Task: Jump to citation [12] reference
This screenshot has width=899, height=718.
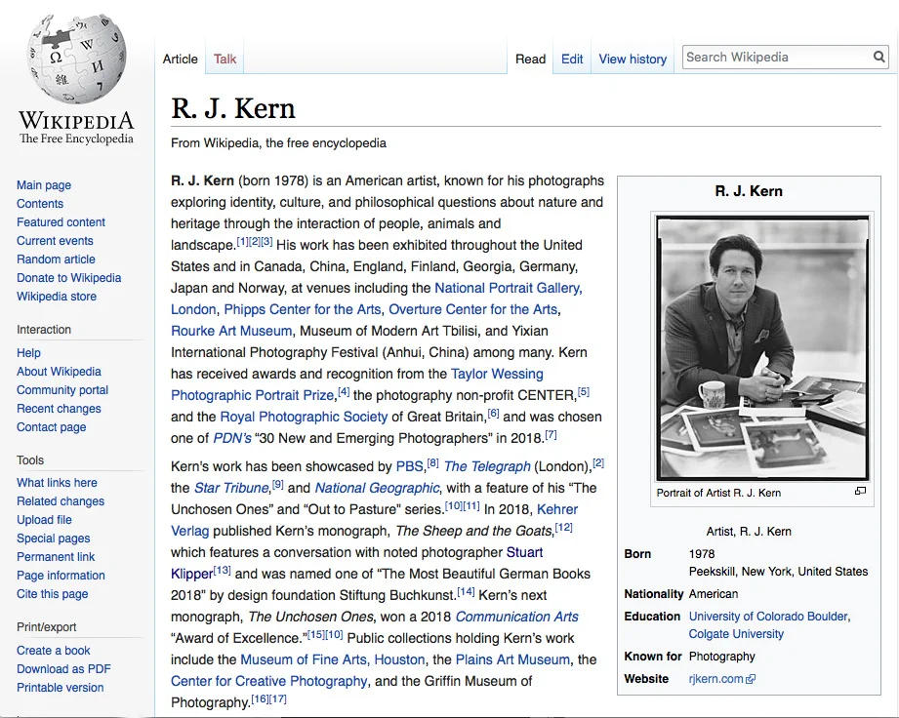Action: point(563,527)
